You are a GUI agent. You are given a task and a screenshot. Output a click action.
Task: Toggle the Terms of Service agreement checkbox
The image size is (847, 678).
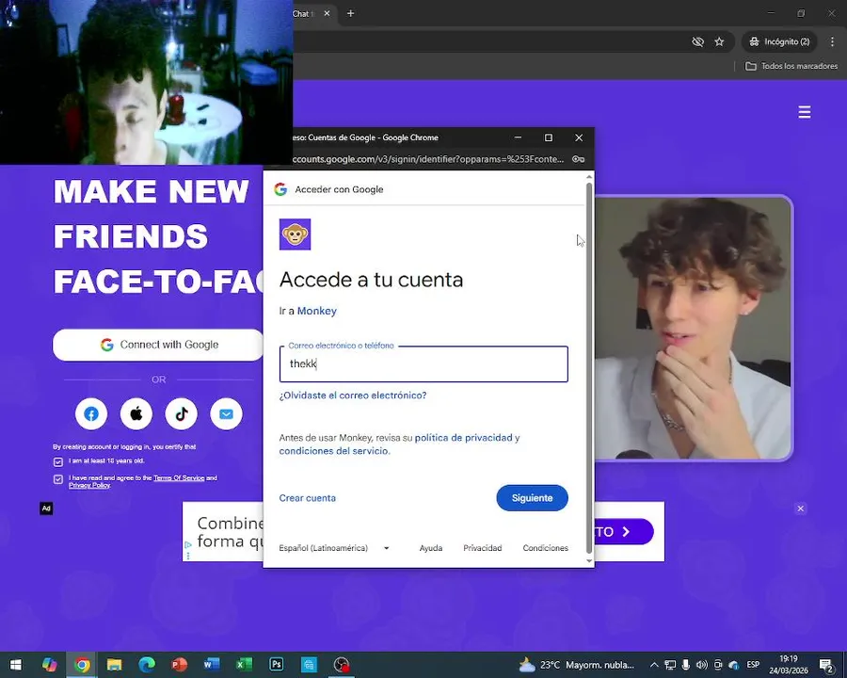point(58,479)
